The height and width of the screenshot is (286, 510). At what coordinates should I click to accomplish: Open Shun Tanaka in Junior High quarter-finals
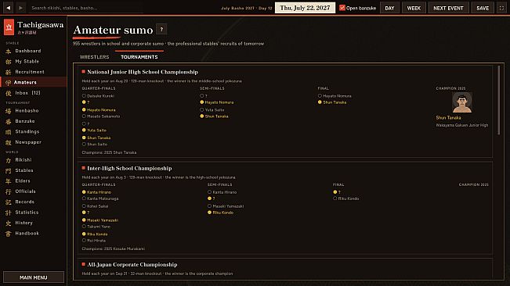pos(99,138)
